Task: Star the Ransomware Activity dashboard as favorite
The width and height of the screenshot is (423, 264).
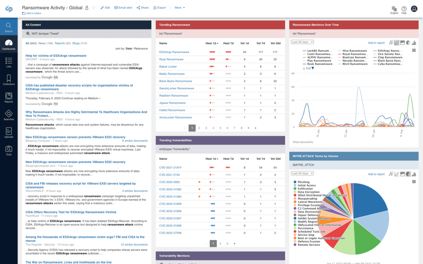Action: pyautogui.click(x=94, y=8)
